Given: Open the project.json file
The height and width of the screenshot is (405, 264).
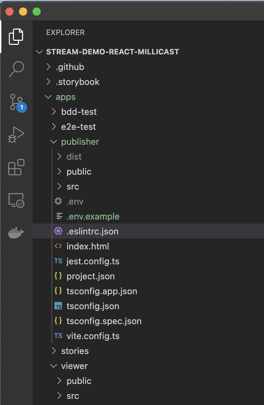Looking at the screenshot, I should (x=91, y=276).
